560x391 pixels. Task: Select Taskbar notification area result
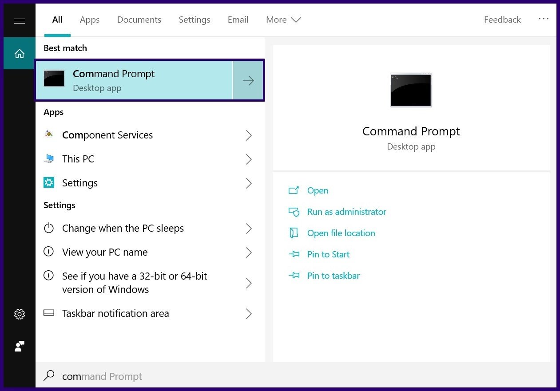(150, 314)
